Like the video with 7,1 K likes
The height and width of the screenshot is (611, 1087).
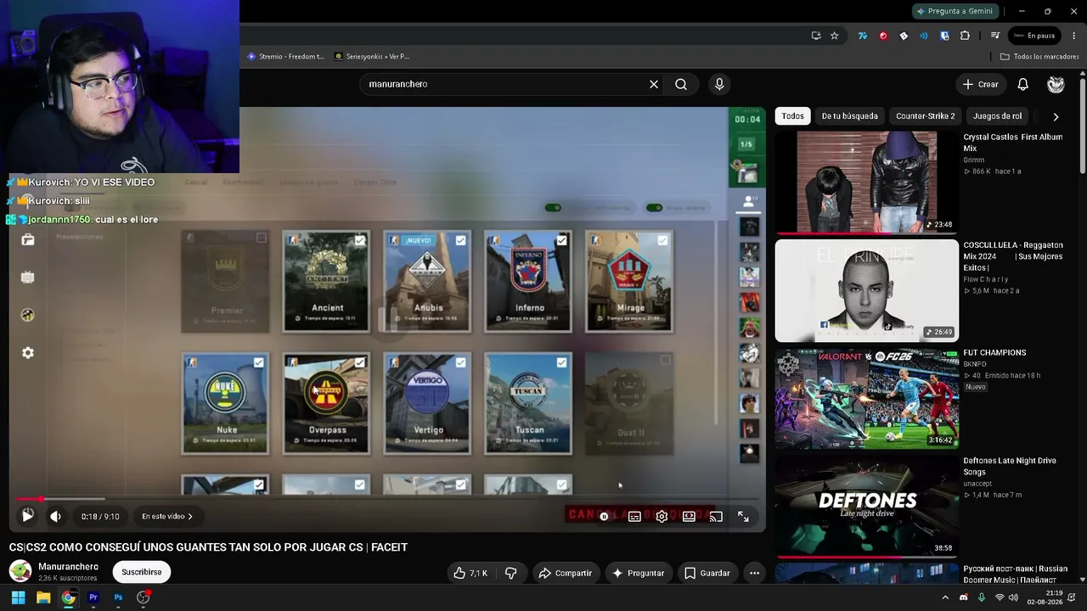pos(470,573)
